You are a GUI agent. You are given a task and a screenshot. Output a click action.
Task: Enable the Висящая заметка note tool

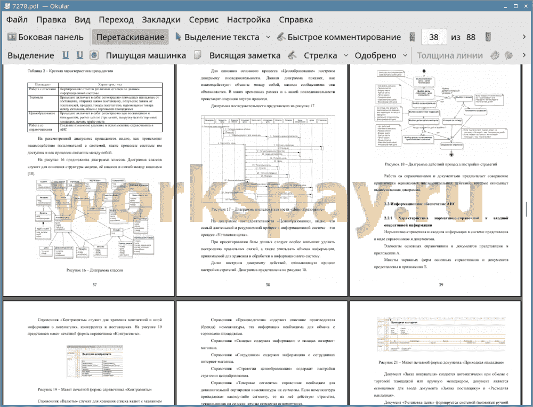pos(245,55)
